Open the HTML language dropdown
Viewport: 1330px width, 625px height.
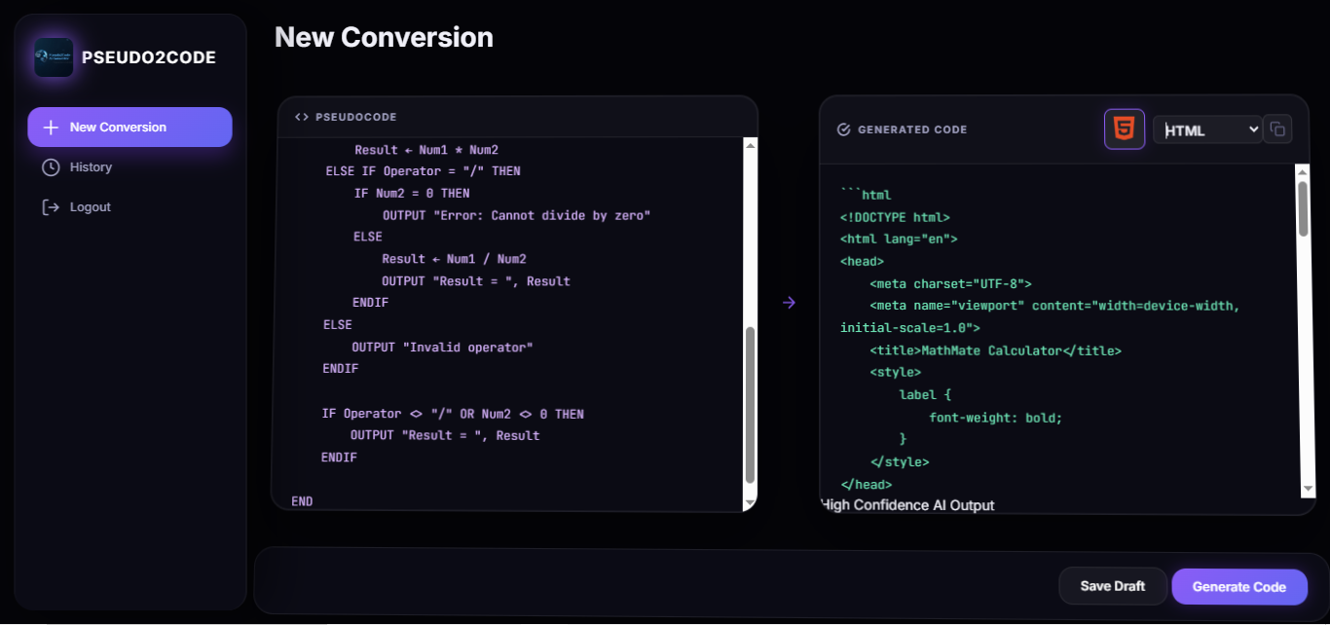[1207, 129]
